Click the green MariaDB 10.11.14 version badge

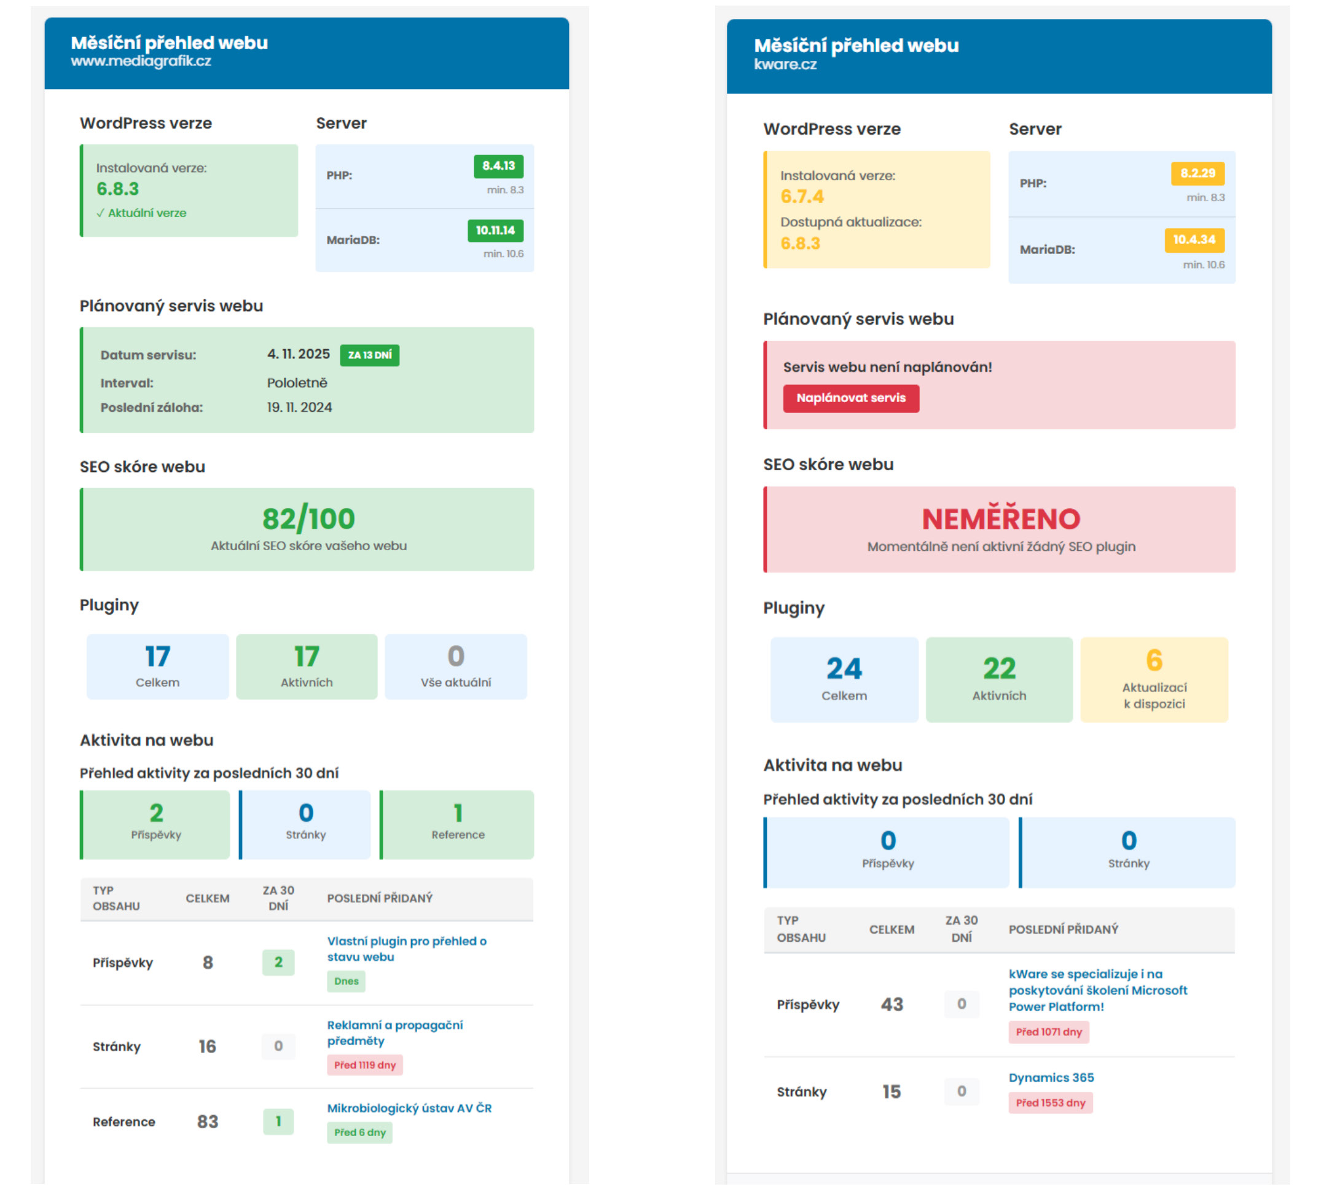(495, 231)
